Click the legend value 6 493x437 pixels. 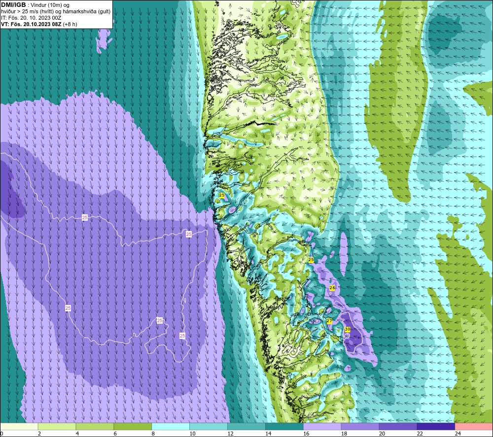coord(115,434)
